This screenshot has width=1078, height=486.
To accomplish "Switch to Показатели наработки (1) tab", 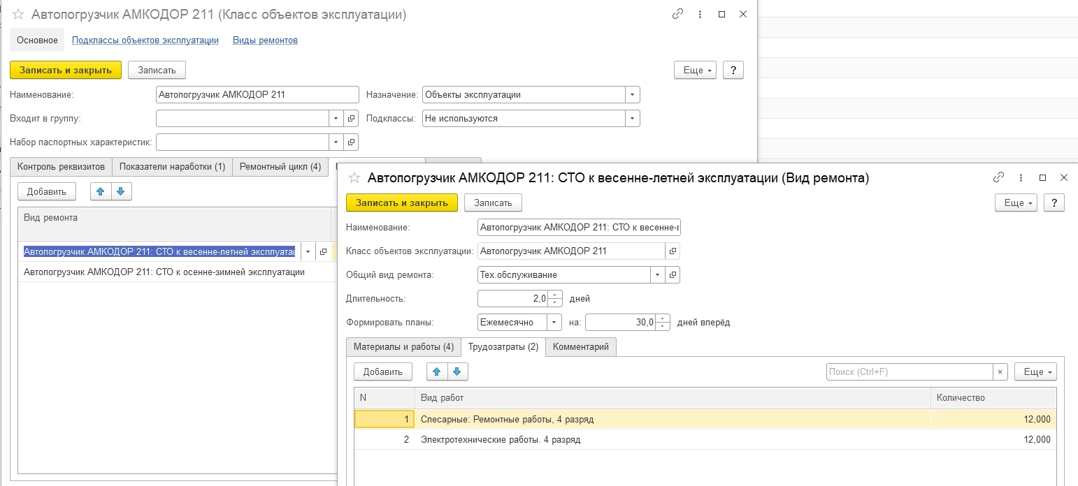I will (172, 167).
